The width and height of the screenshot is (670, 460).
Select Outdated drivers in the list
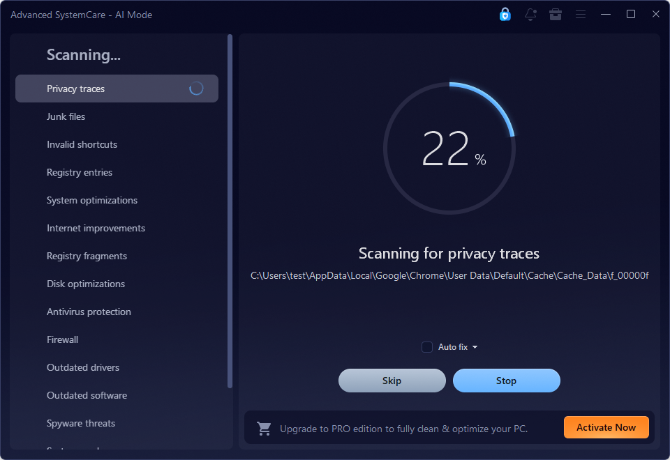(83, 367)
